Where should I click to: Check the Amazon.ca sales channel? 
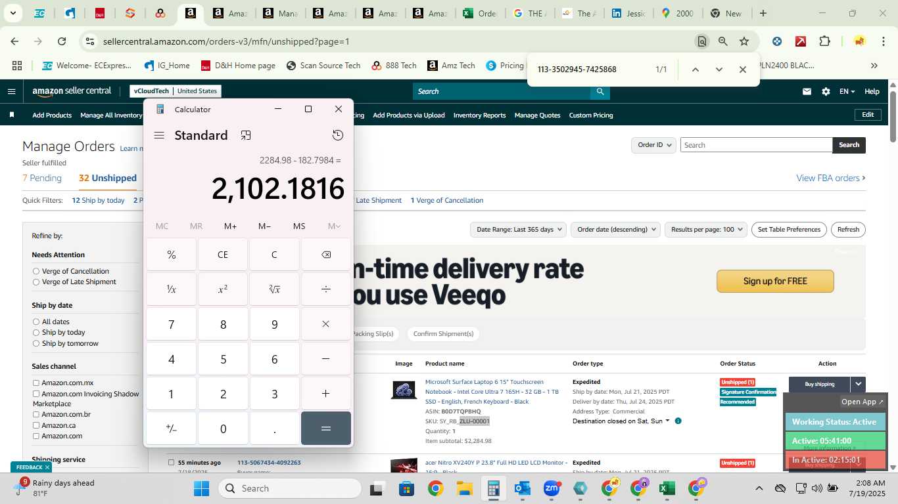tap(36, 425)
